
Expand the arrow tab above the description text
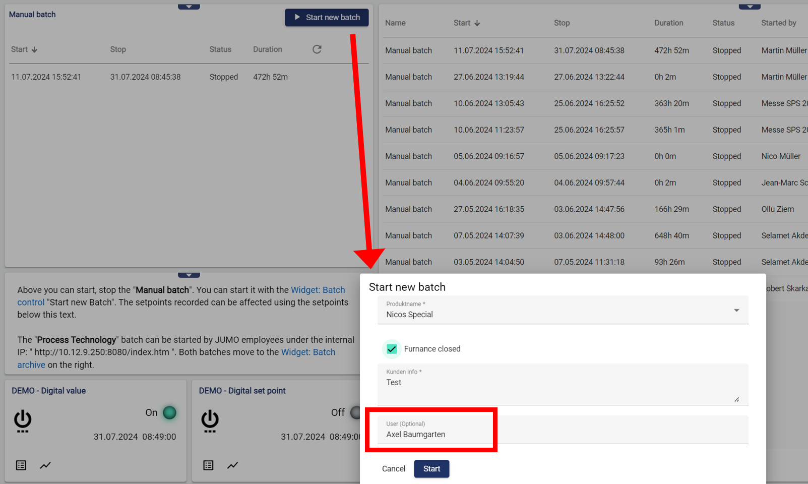click(189, 275)
